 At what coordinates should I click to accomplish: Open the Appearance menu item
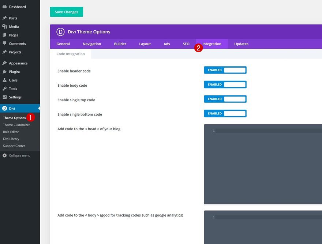(x=20, y=63)
